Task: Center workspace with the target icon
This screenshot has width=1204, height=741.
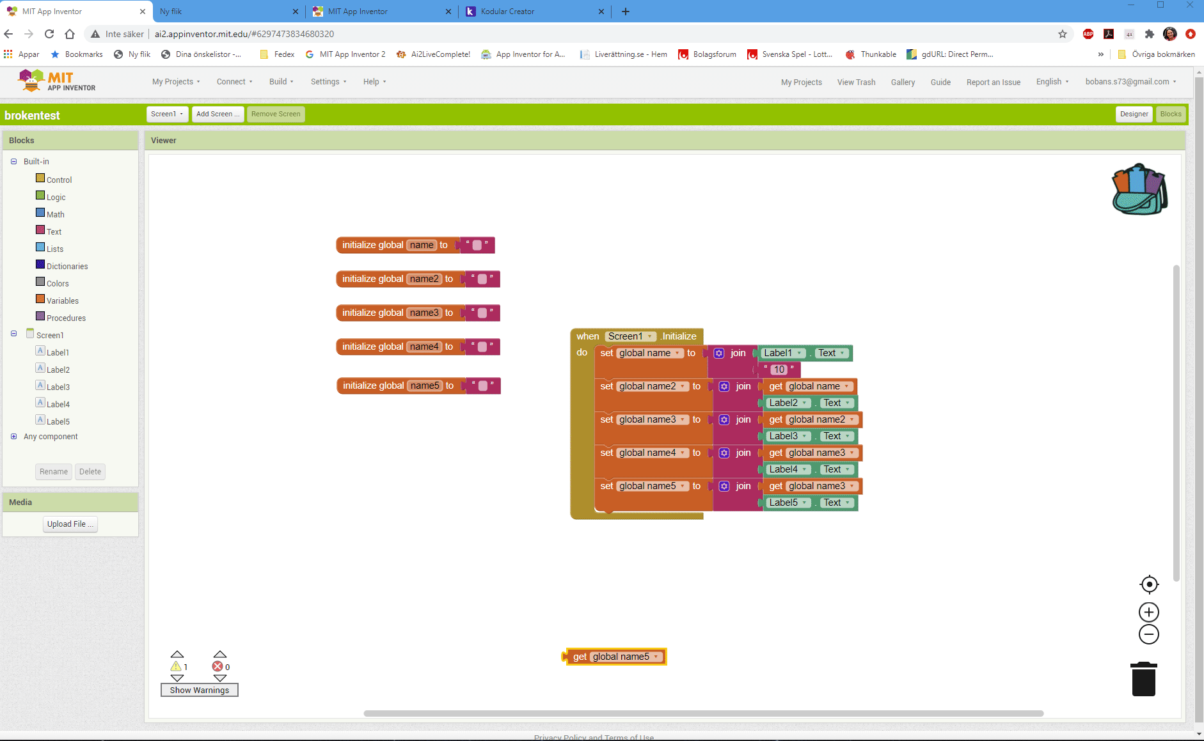Action: coord(1149,584)
